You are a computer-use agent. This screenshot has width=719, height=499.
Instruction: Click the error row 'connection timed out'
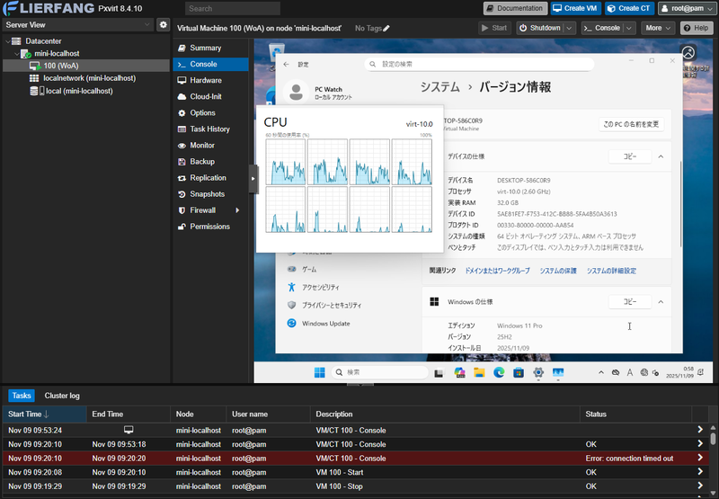click(355, 459)
